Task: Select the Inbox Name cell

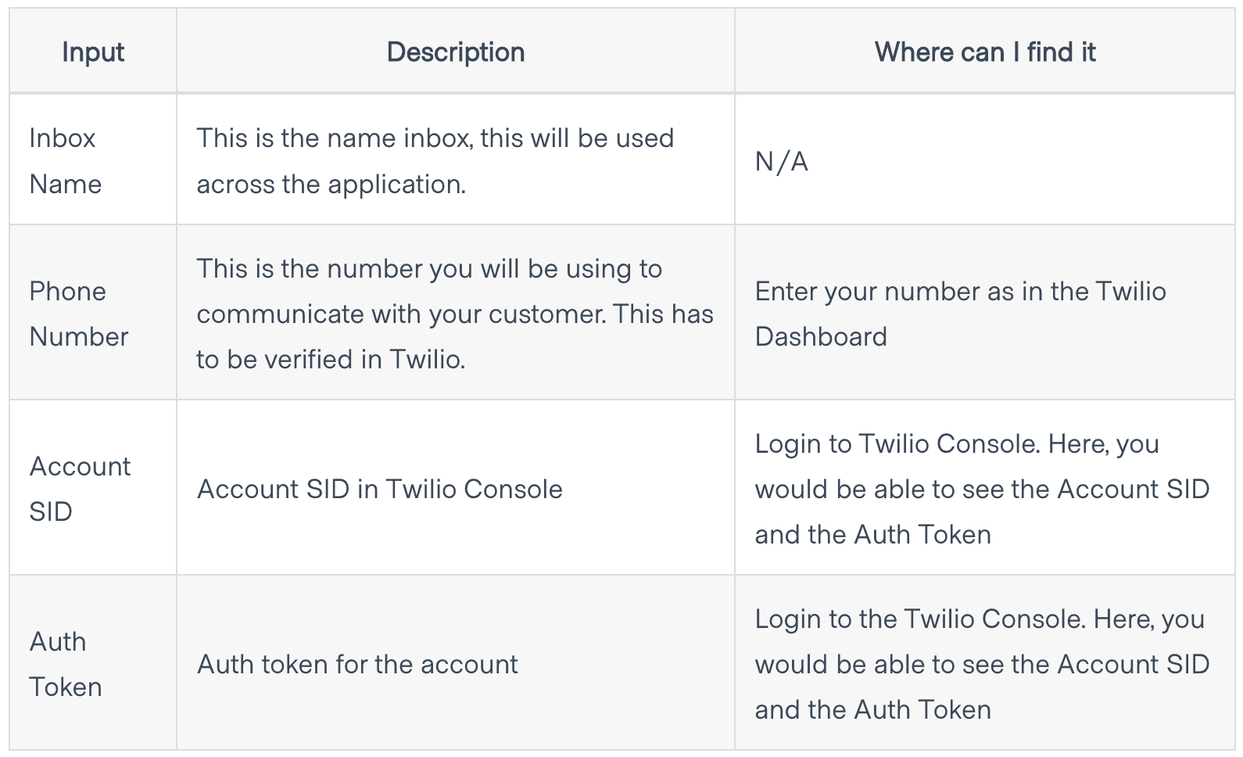Action: (93, 160)
